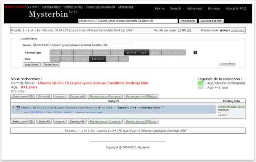Screen dimensions: 256x162
Task: Click the Posting Info column header
Action: 231,101
